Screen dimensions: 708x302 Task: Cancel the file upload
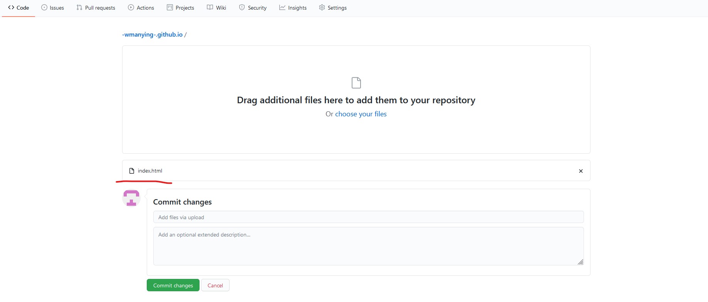pyautogui.click(x=215, y=285)
